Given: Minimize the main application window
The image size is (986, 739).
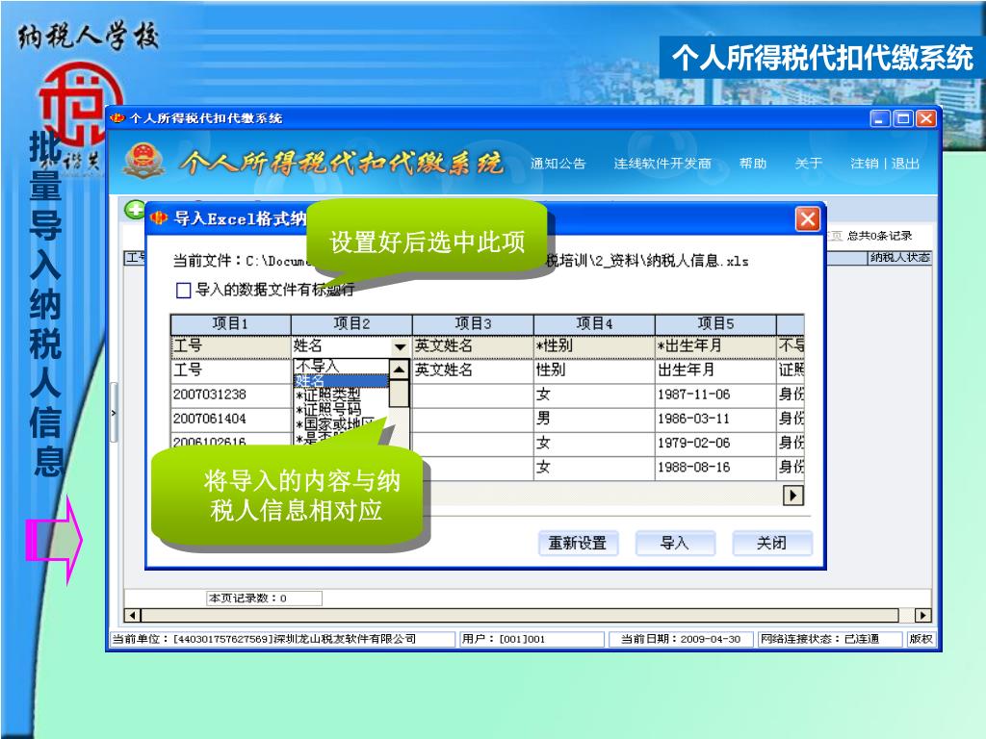Looking at the screenshot, I should coord(880,118).
